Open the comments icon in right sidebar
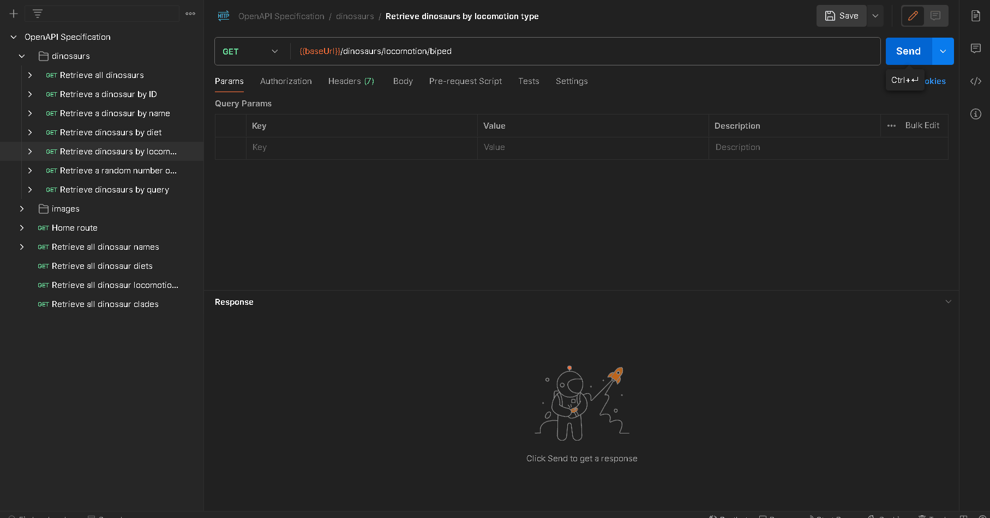 976,49
